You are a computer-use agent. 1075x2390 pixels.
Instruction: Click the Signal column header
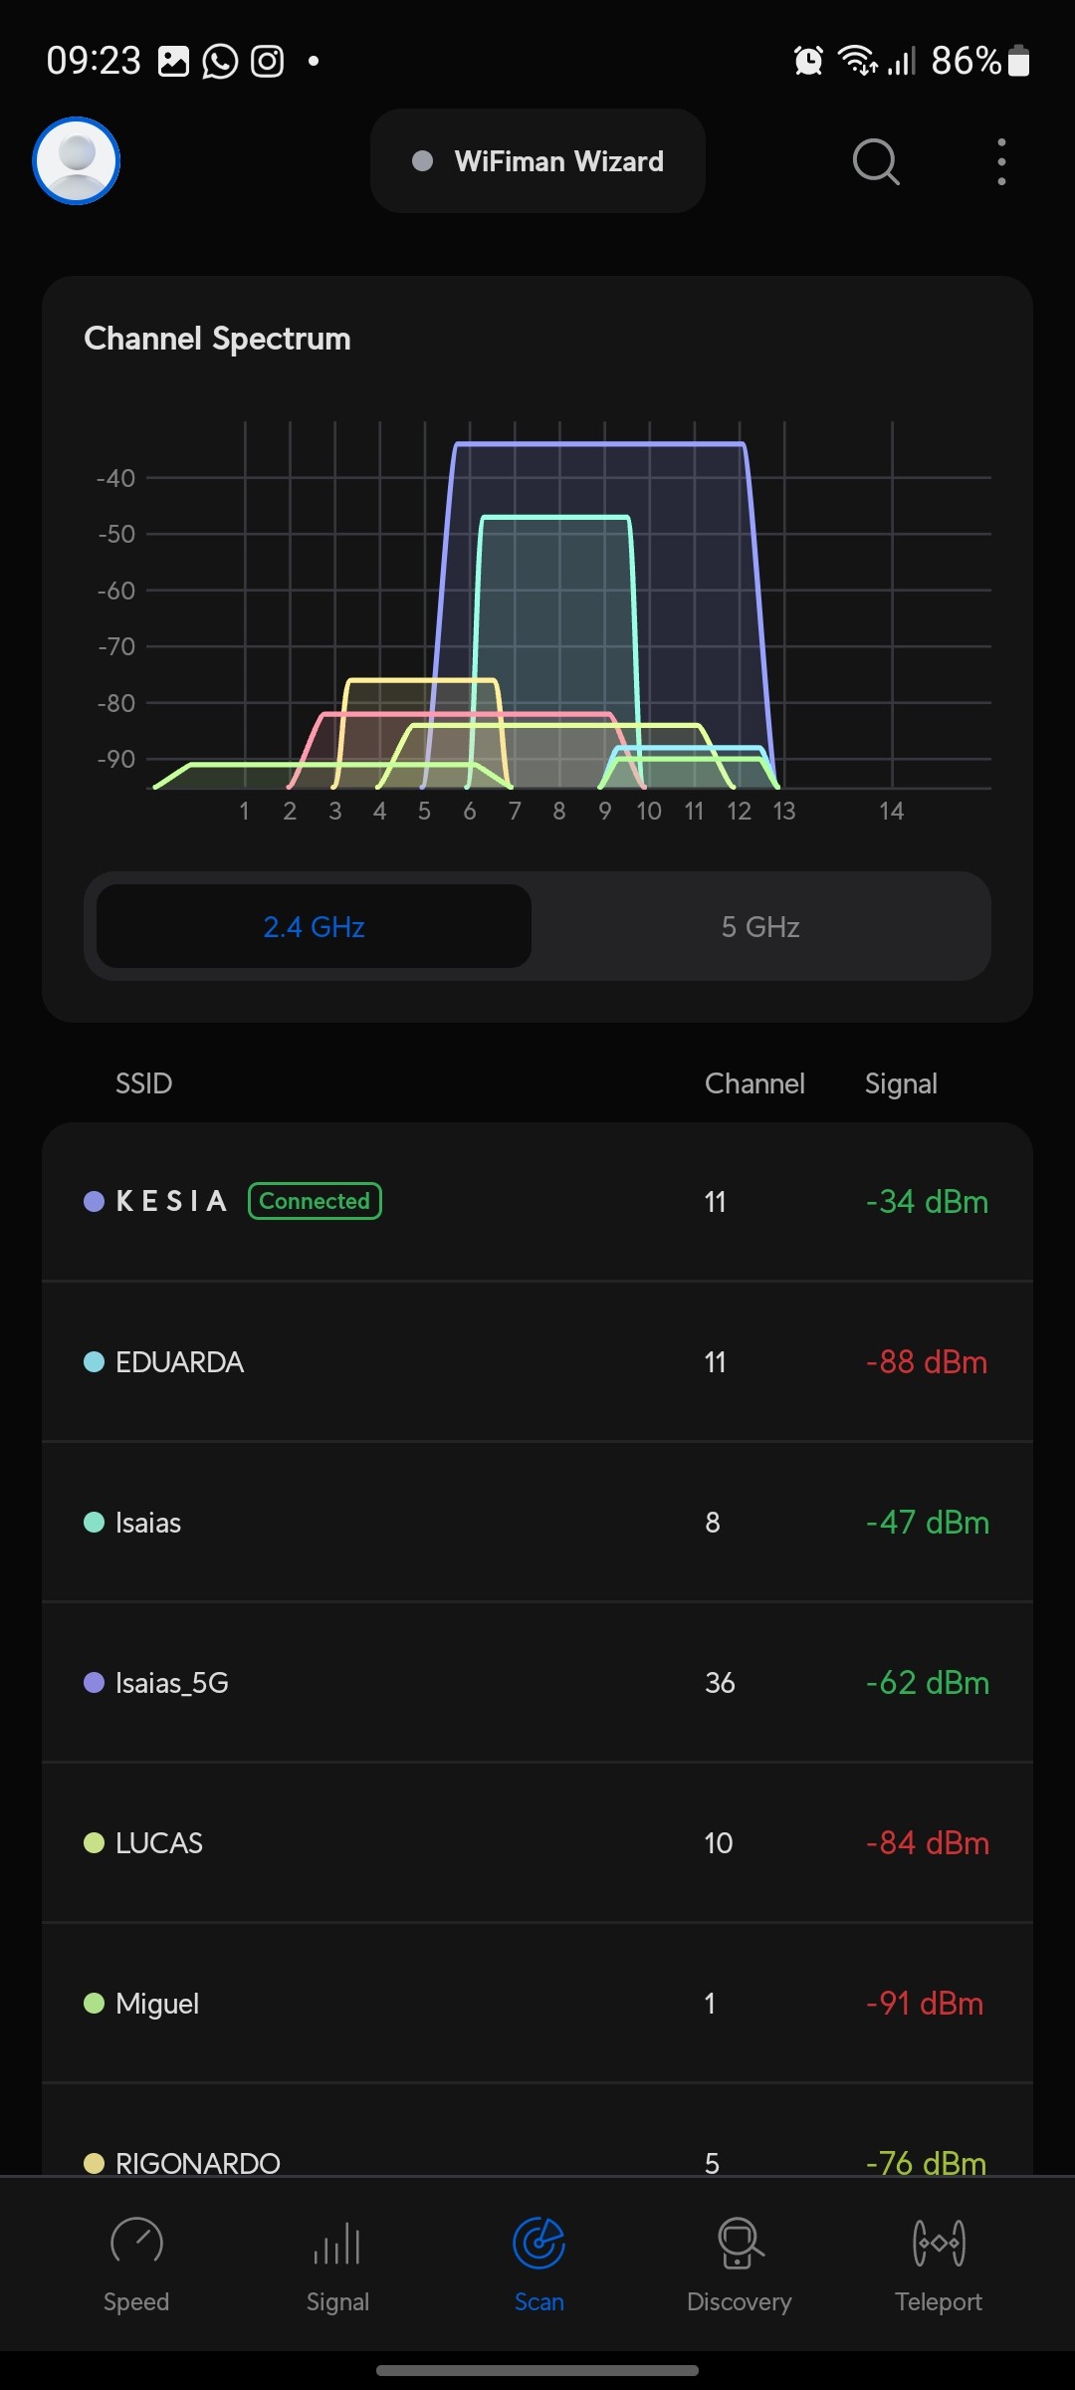point(901,1083)
